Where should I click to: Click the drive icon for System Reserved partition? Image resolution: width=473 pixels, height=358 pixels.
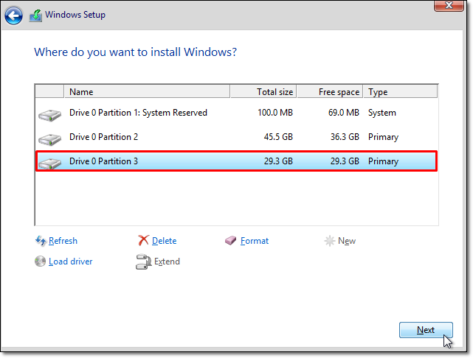[49, 115]
